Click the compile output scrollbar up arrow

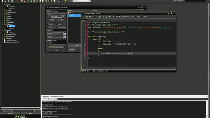pyautogui.click(x=207, y=102)
